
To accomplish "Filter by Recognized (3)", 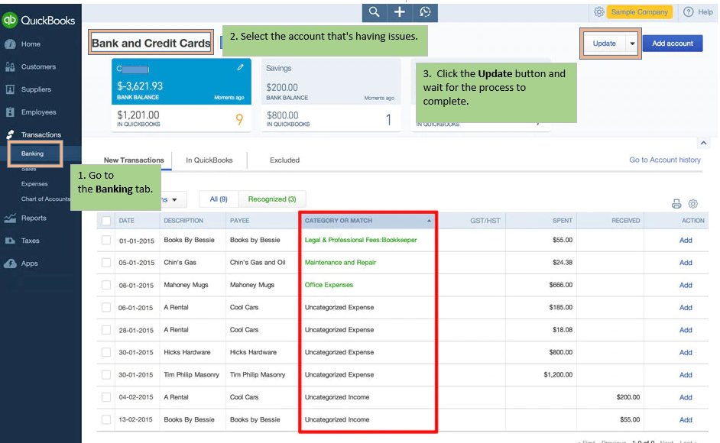I will pyautogui.click(x=272, y=199).
